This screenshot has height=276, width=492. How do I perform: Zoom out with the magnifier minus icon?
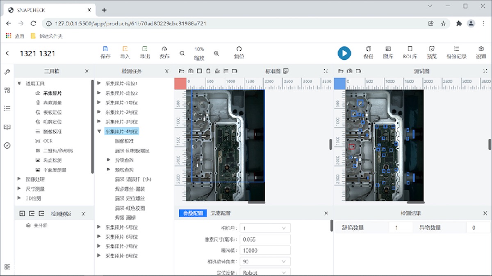tap(182, 53)
